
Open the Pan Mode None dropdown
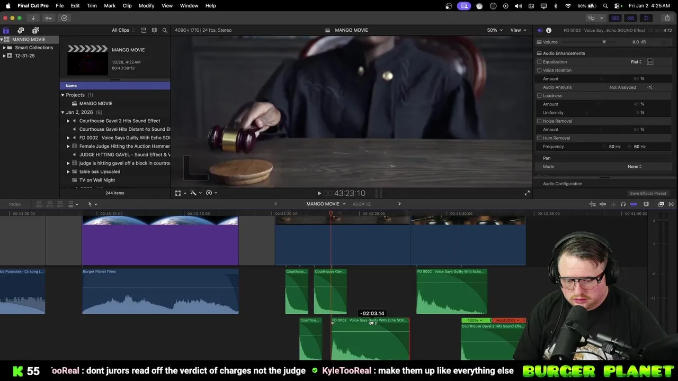pyautogui.click(x=634, y=167)
